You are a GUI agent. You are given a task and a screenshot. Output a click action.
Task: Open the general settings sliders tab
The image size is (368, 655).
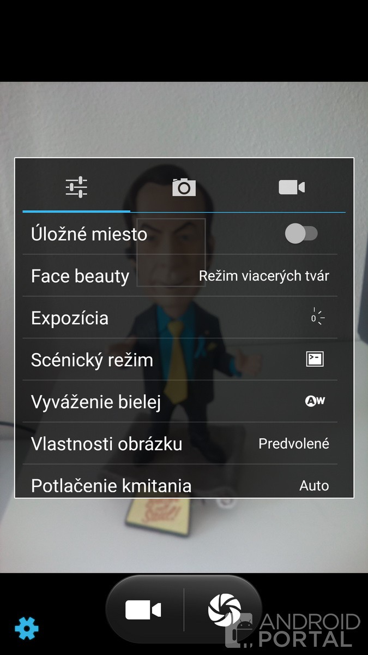pos(76,187)
